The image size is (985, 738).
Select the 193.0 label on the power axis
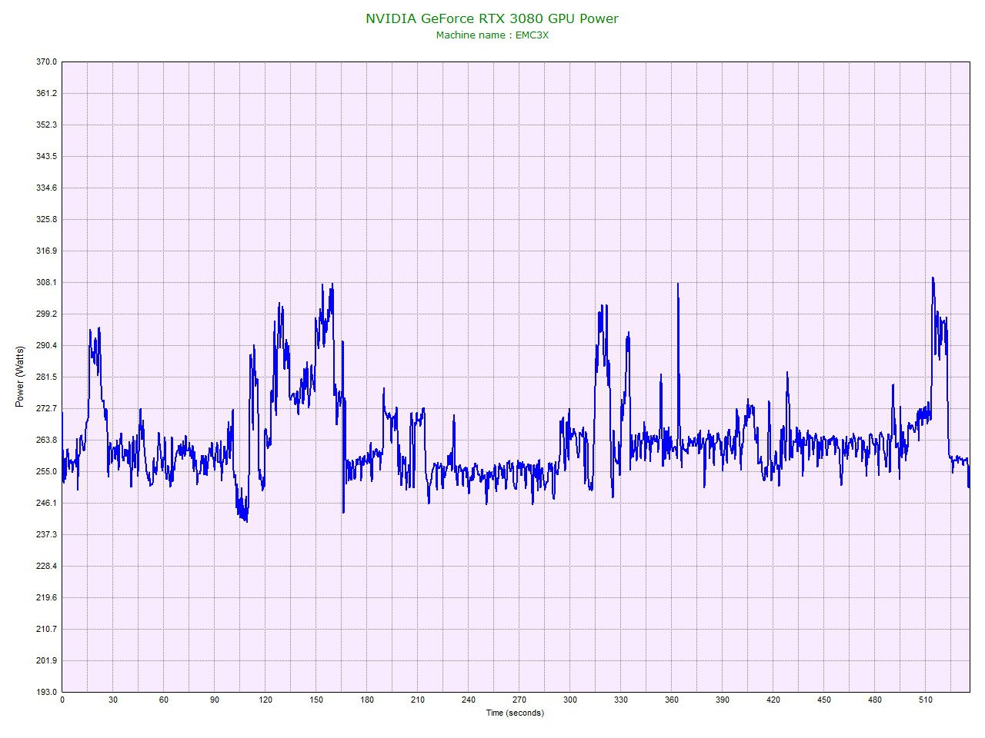pos(47,692)
